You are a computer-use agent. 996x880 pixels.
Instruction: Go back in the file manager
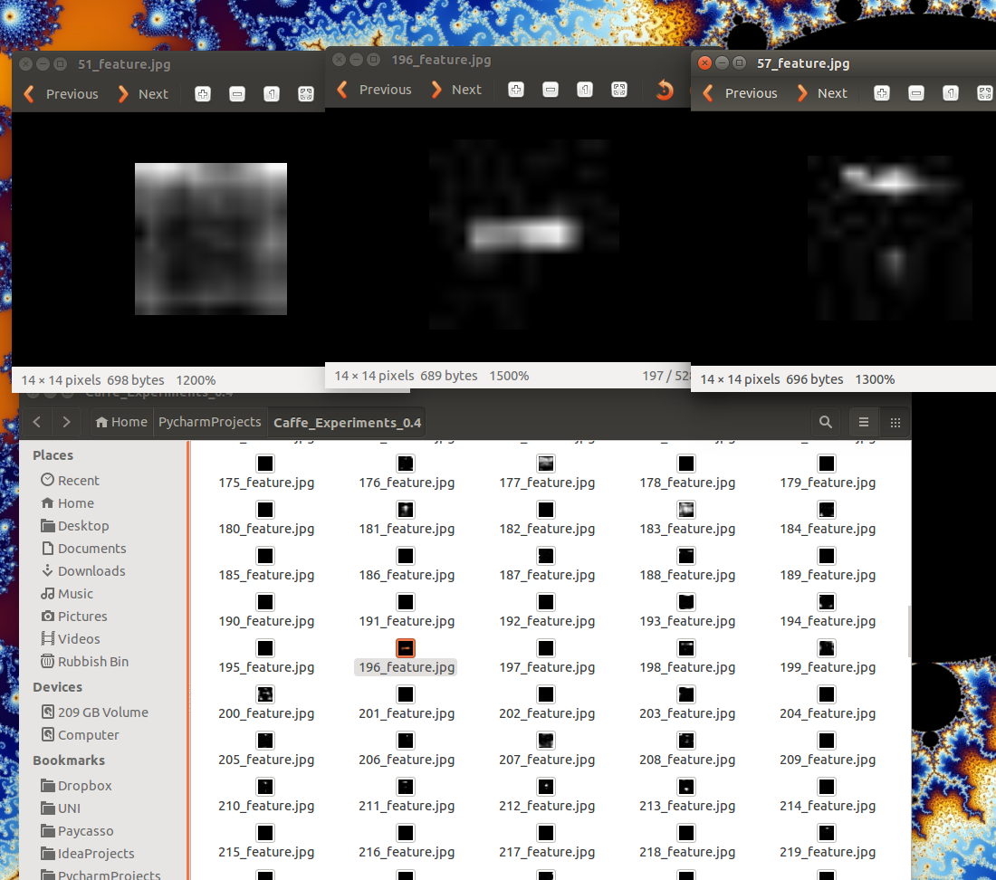pos(37,422)
